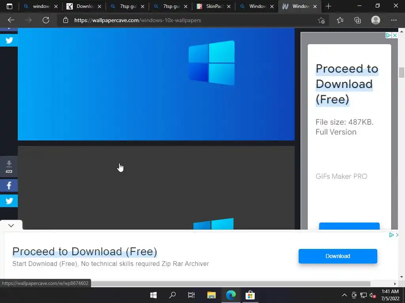Switch to the first '7tsp gu' tab
The image size is (405, 303).
pyautogui.click(x=127, y=6)
